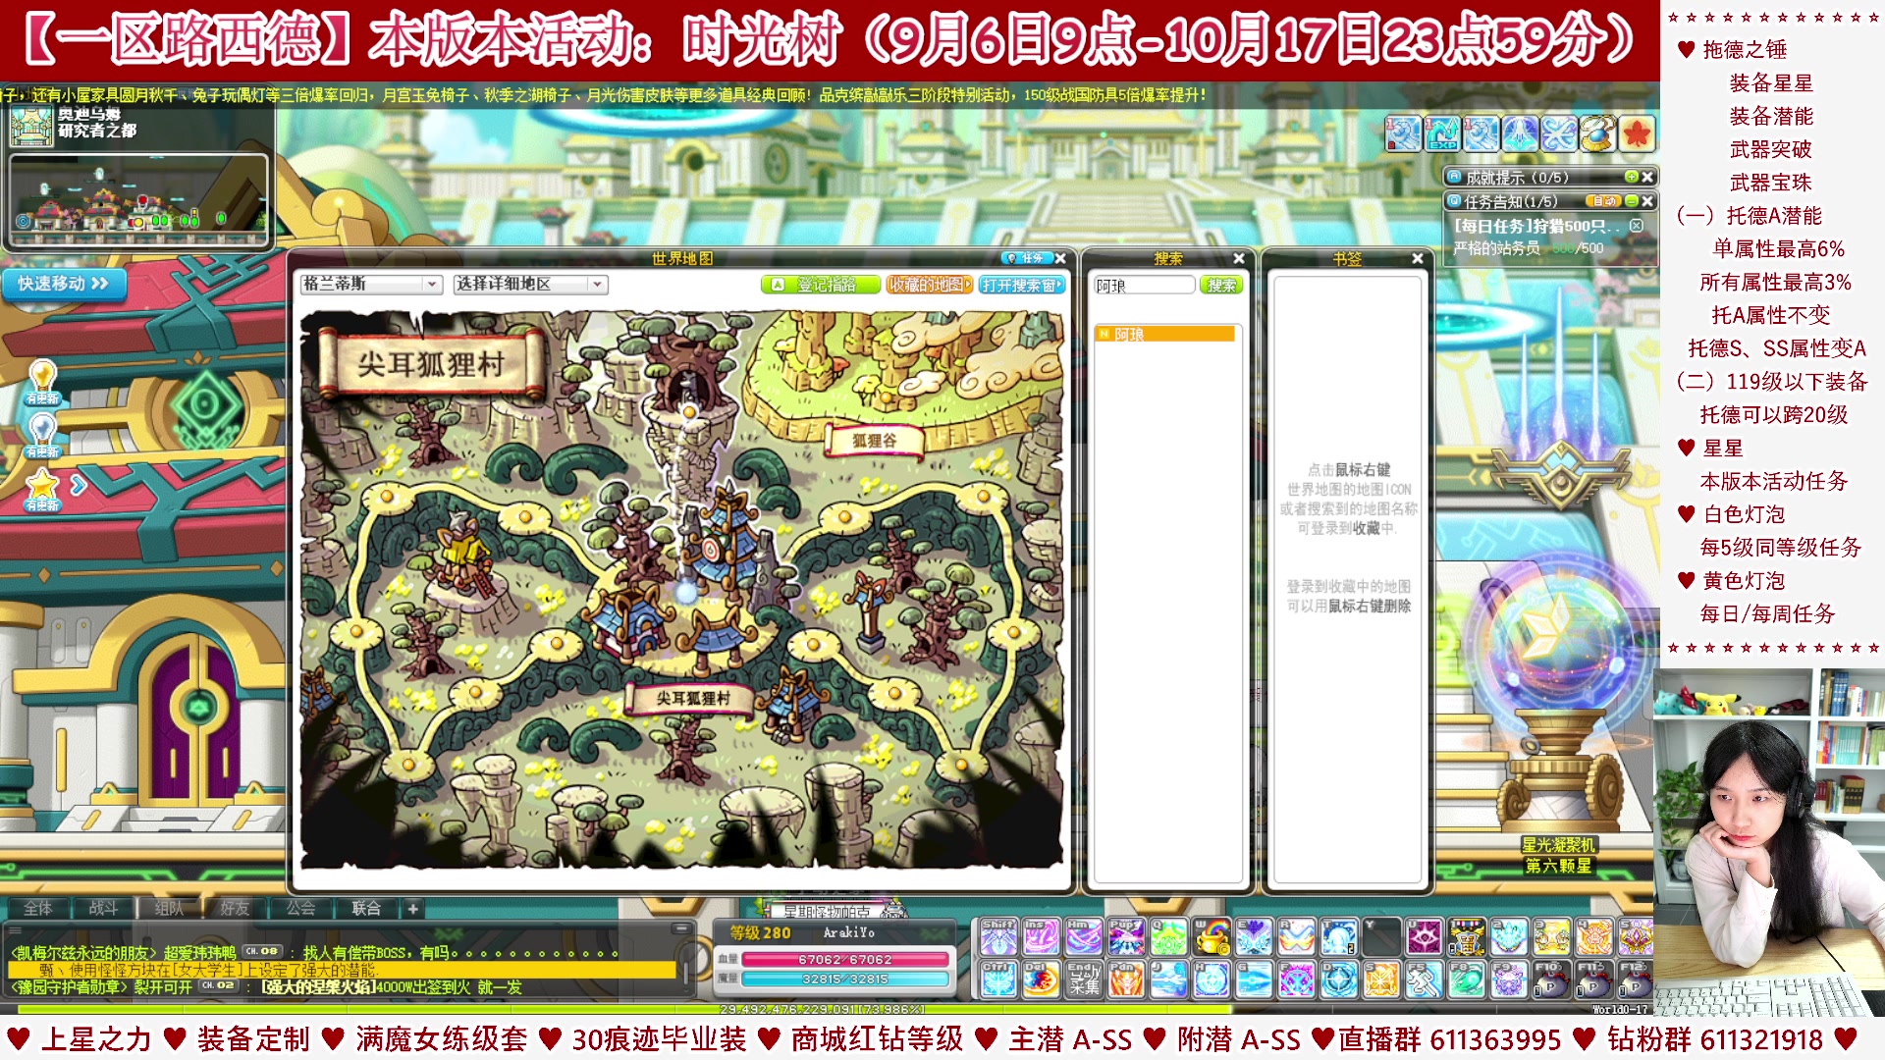Toggle the 任务 switch on world map

(1027, 258)
